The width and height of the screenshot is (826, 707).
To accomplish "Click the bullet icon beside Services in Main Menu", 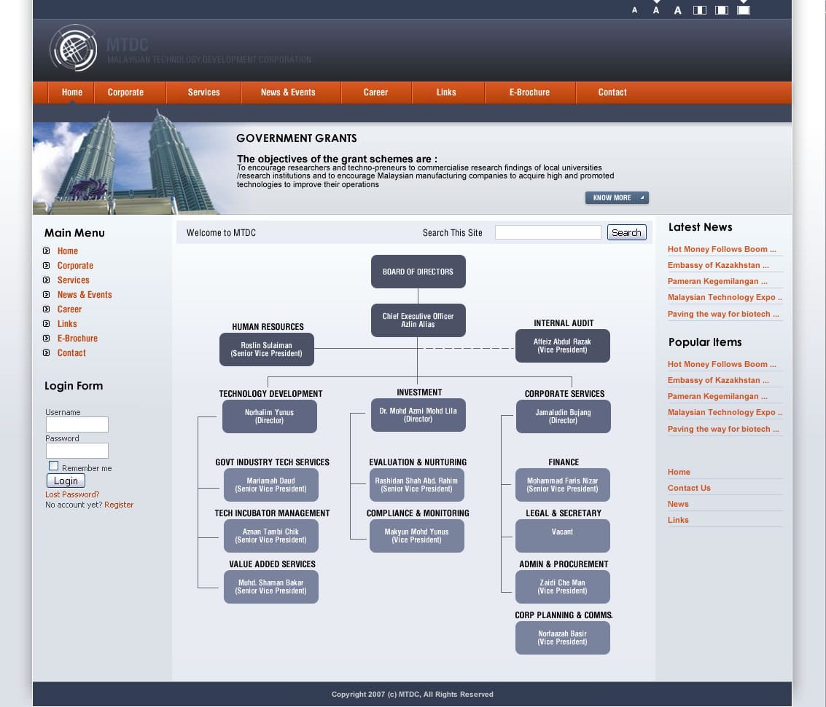I will coord(47,280).
